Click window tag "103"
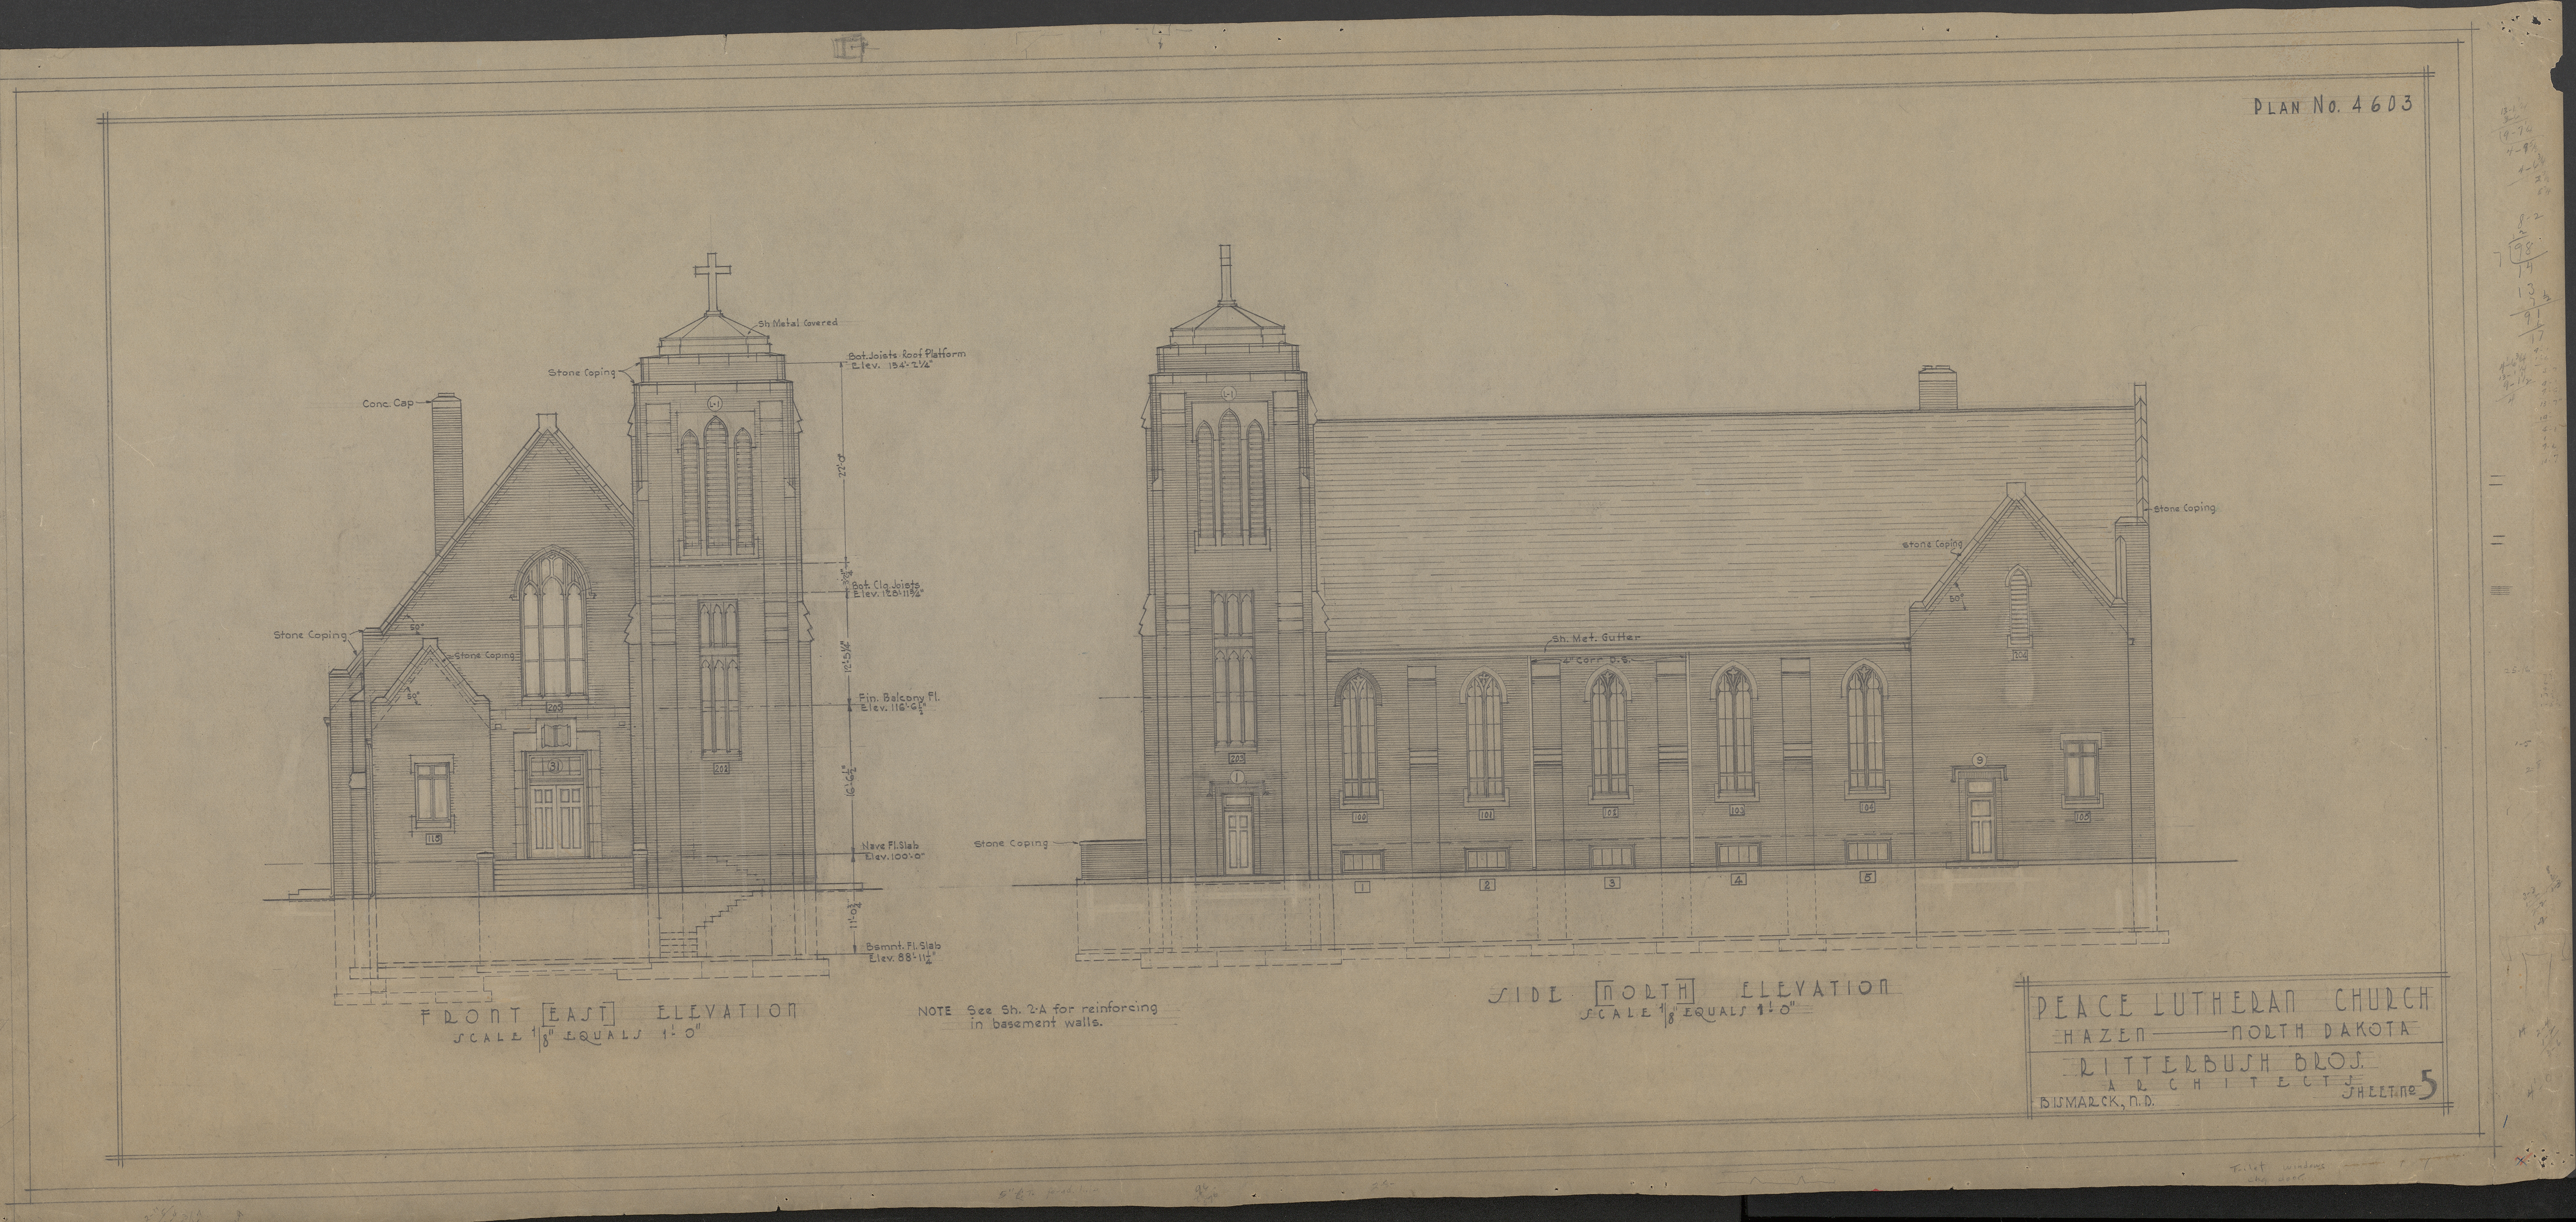Image resolution: width=2576 pixels, height=1222 pixels. coord(1736,811)
